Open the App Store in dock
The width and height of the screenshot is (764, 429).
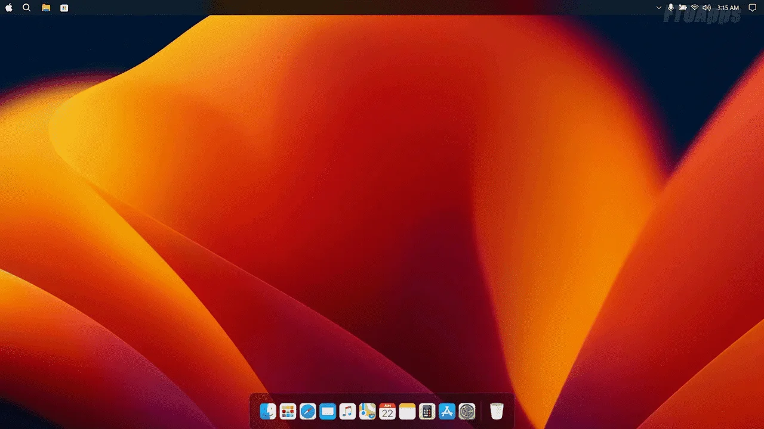[x=447, y=411]
